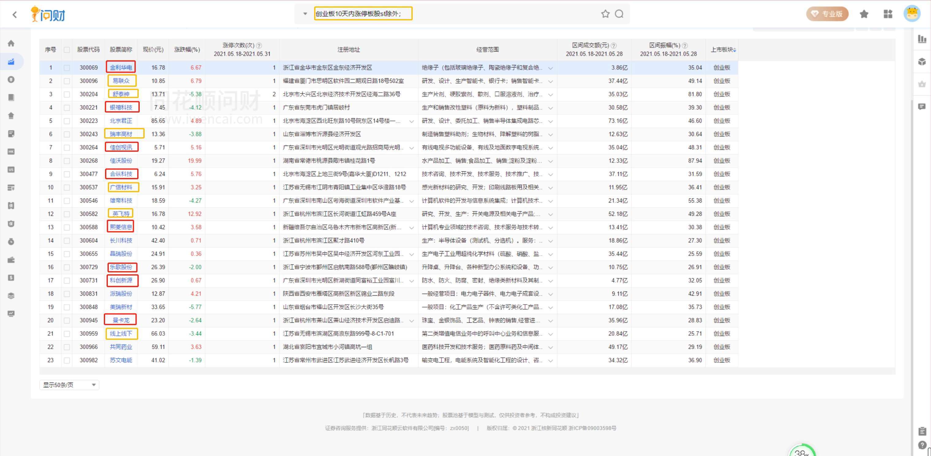Open stock link 共同药业
The image size is (931, 456).
121,347
